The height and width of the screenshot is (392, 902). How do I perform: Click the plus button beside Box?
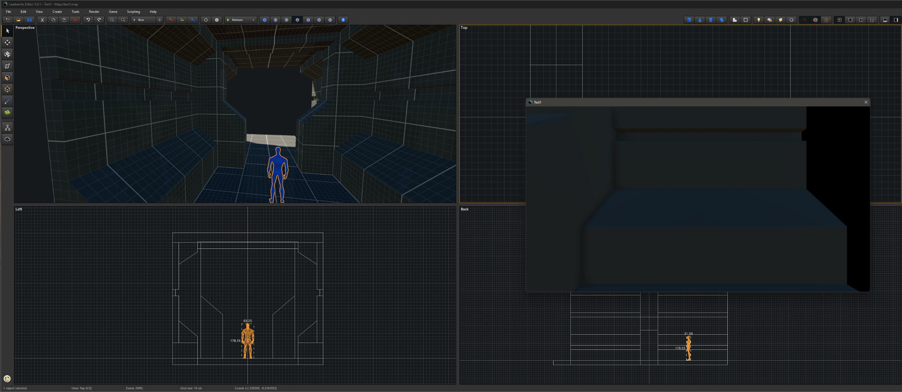click(x=159, y=20)
